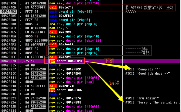
Task: Select address 0042FAFE row
Action: click(x=9, y=57)
